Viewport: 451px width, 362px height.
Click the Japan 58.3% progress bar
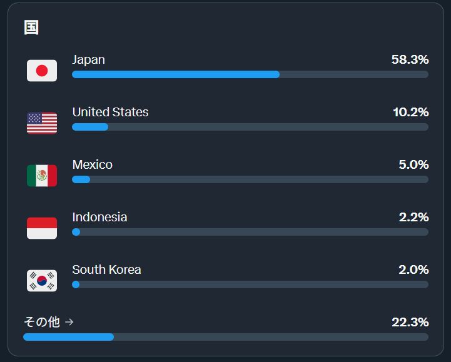[250, 74]
